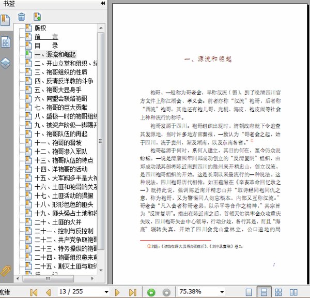Image resolution: width=310 pixels, height=298 pixels.
Task: Open bookmark 四、反清反洋教的斗争
Action: (64, 81)
